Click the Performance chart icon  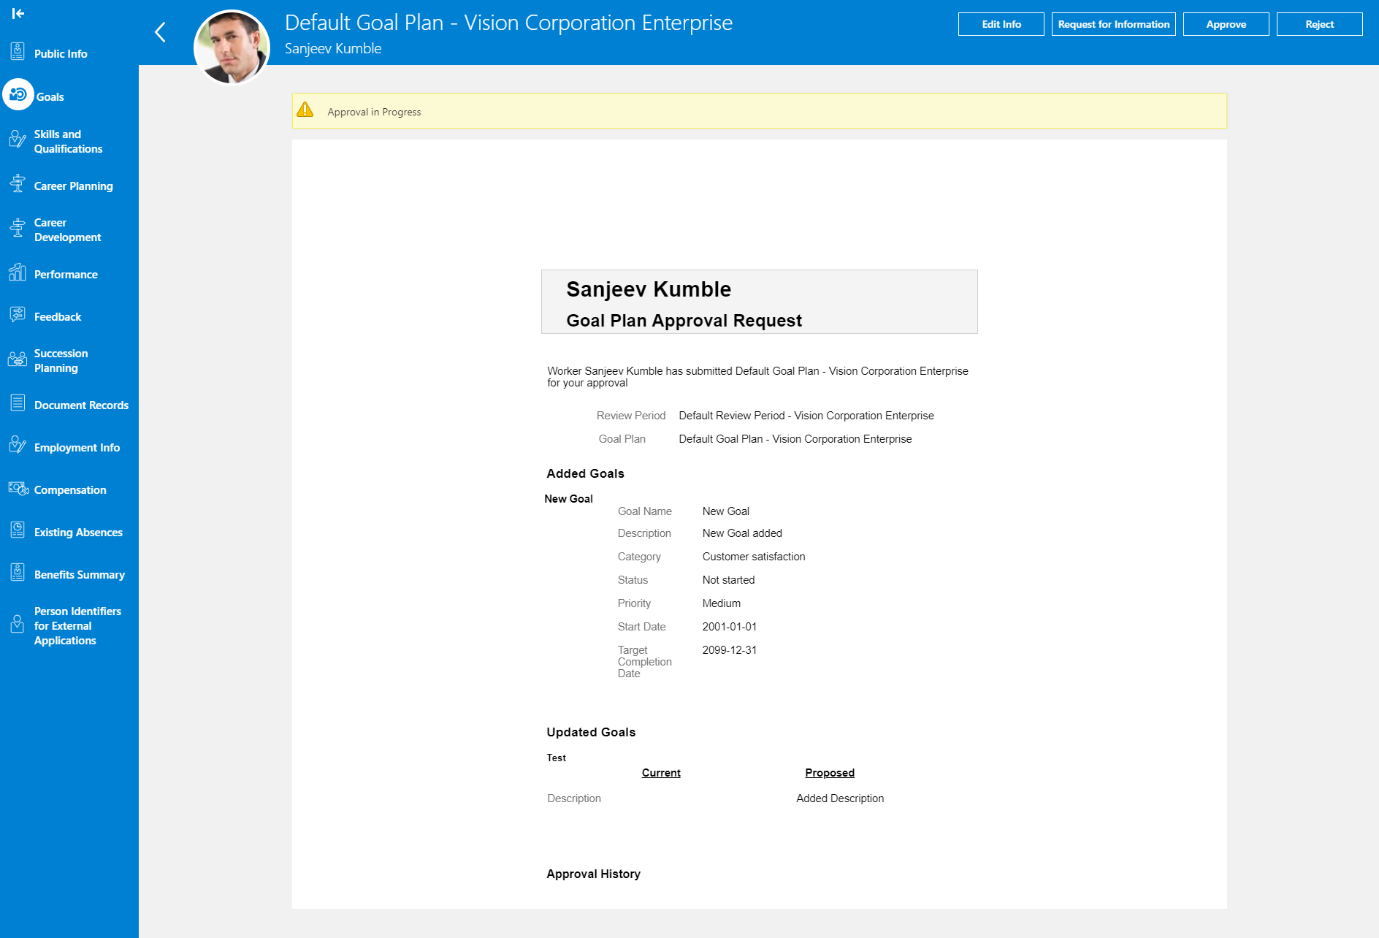pyautogui.click(x=18, y=273)
